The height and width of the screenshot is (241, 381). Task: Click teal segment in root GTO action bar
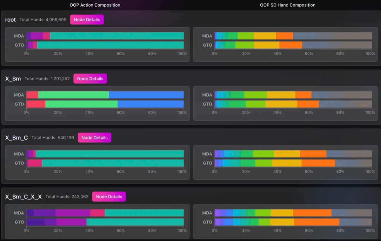pyautogui.click(x=110, y=45)
